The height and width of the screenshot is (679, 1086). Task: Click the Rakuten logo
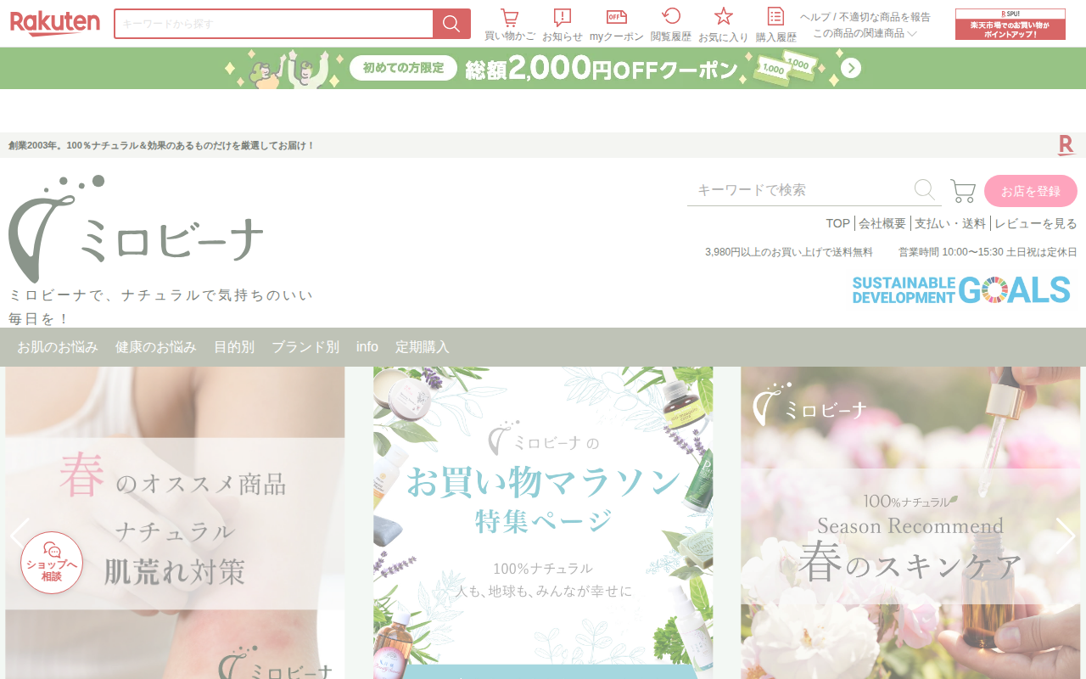[x=55, y=24]
